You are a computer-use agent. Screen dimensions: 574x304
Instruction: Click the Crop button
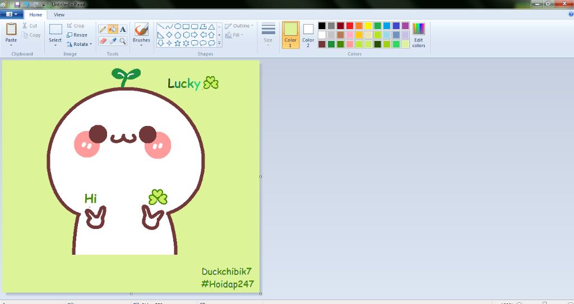[76, 26]
